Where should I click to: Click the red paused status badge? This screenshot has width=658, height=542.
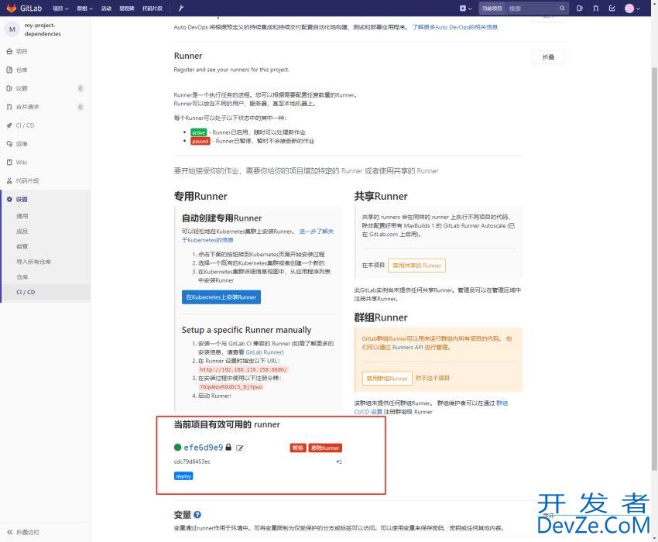click(x=200, y=141)
